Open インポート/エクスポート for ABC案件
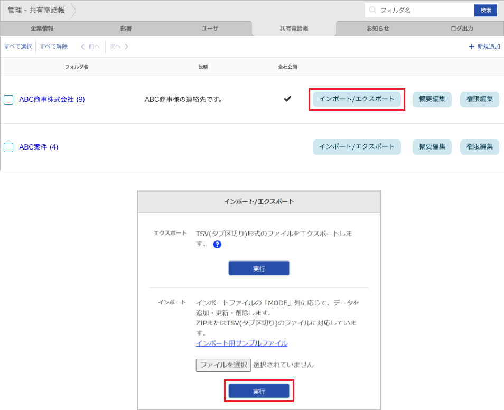Viewport: 504px width, 410px height. [x=357, y=147]
